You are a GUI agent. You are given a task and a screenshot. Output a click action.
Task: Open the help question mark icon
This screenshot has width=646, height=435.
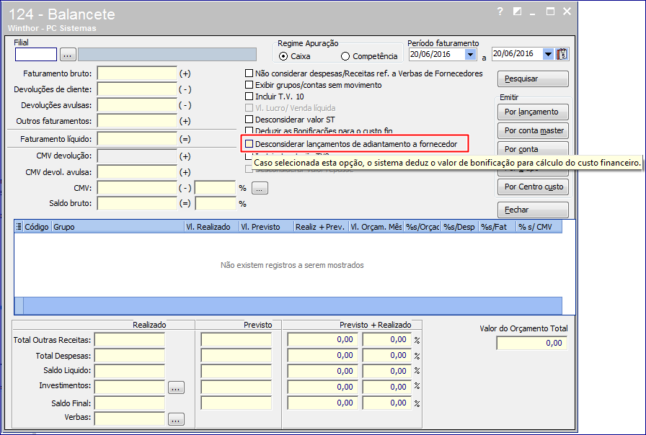(500, 12)
